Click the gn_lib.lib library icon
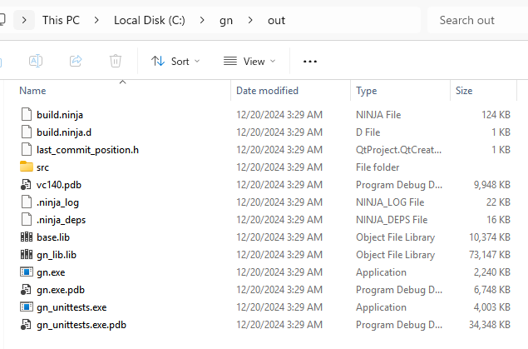The height and width of the screenshot is (349, 528). point(27,255)
